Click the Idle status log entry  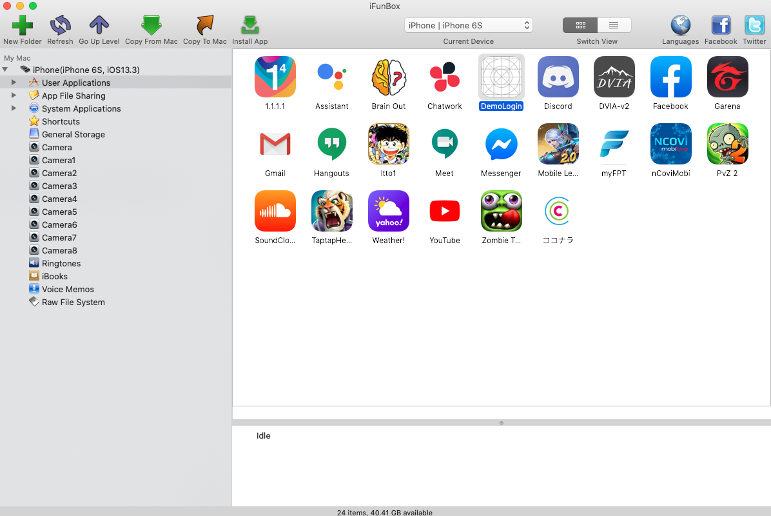(263, 436)
